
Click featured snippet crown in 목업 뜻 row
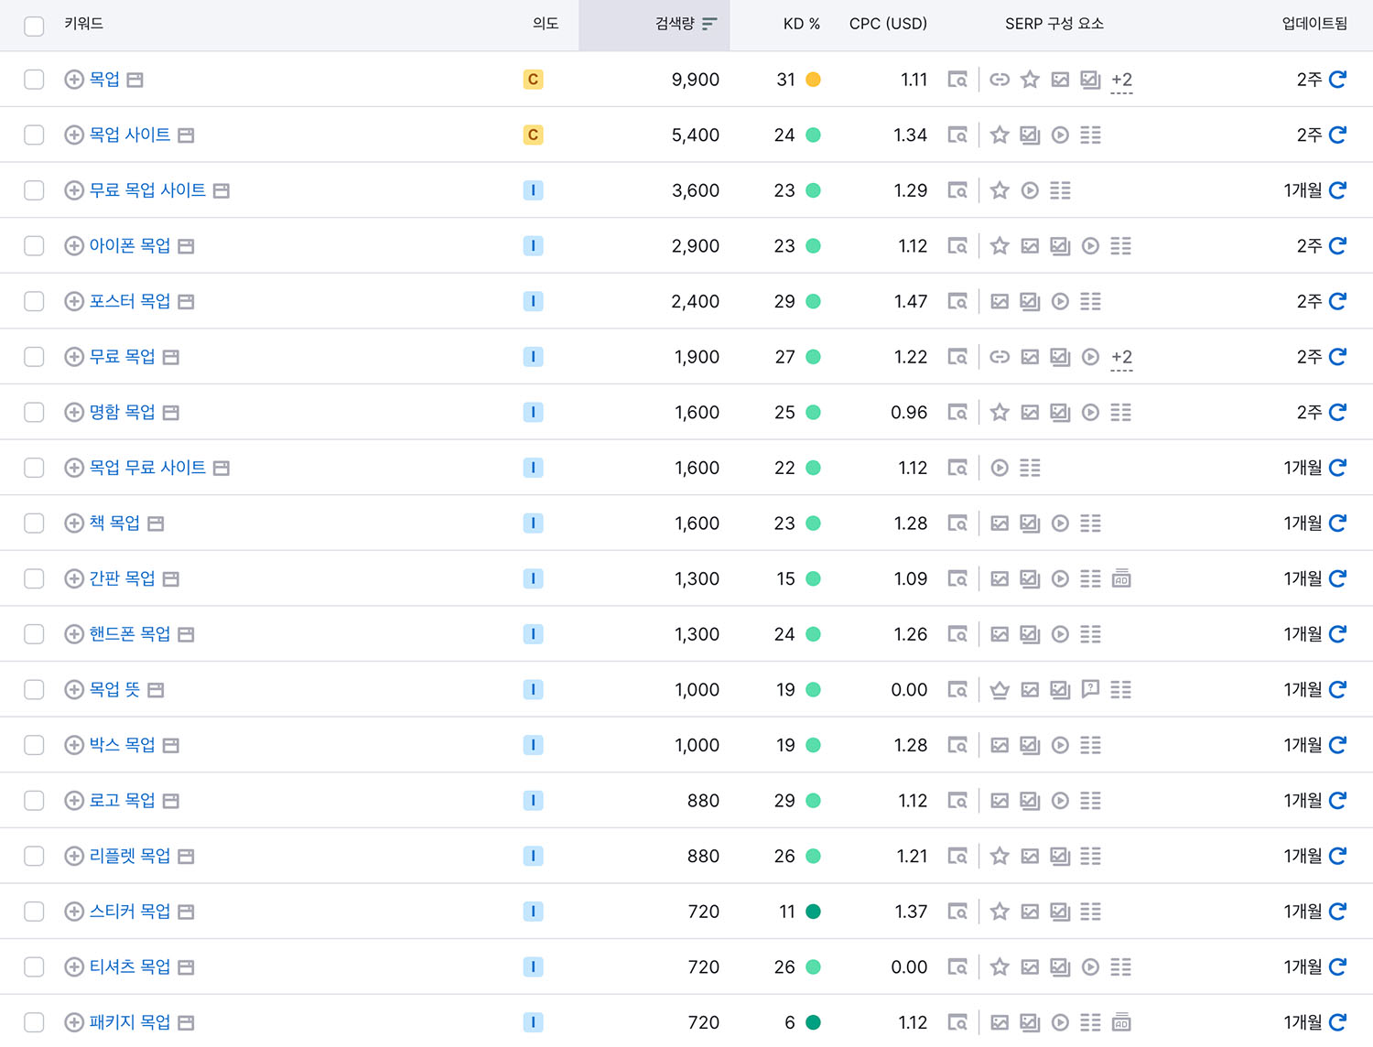click(1000, 690)
